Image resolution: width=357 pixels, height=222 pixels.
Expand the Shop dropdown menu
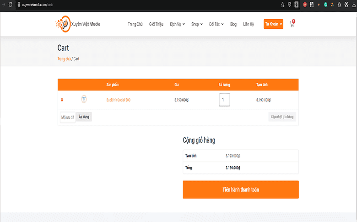click(197, 24)
